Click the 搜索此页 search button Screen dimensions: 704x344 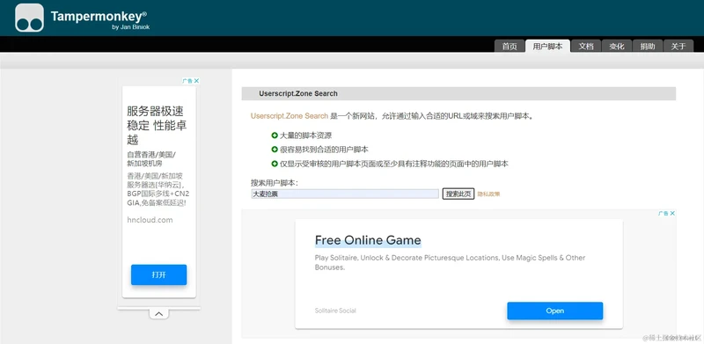pyautogui.click(x=458, y=194)
